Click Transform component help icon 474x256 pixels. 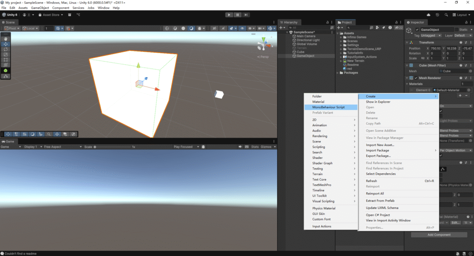pos(461,43)
